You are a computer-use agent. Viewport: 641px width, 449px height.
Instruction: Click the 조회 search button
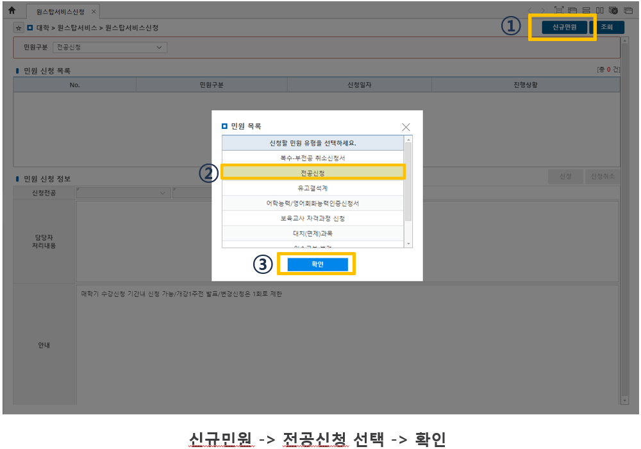click(606, 27)
